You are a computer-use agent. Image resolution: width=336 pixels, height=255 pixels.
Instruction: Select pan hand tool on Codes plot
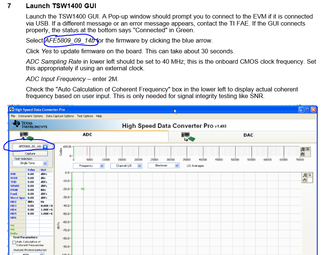[x=303, y=154]
